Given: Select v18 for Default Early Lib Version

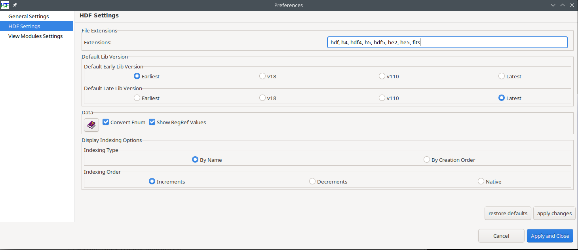Looking at the screenshot, I should 262,76.
